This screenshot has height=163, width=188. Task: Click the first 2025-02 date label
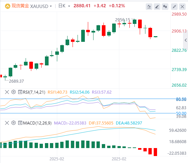coord(57,159)
